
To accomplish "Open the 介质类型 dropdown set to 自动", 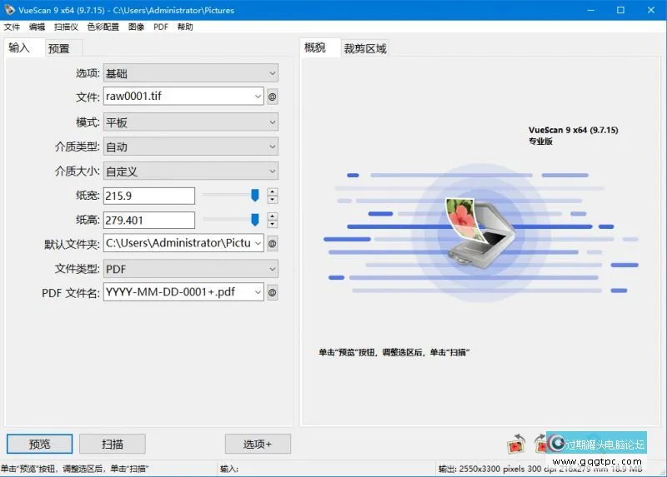I will 191,147.
